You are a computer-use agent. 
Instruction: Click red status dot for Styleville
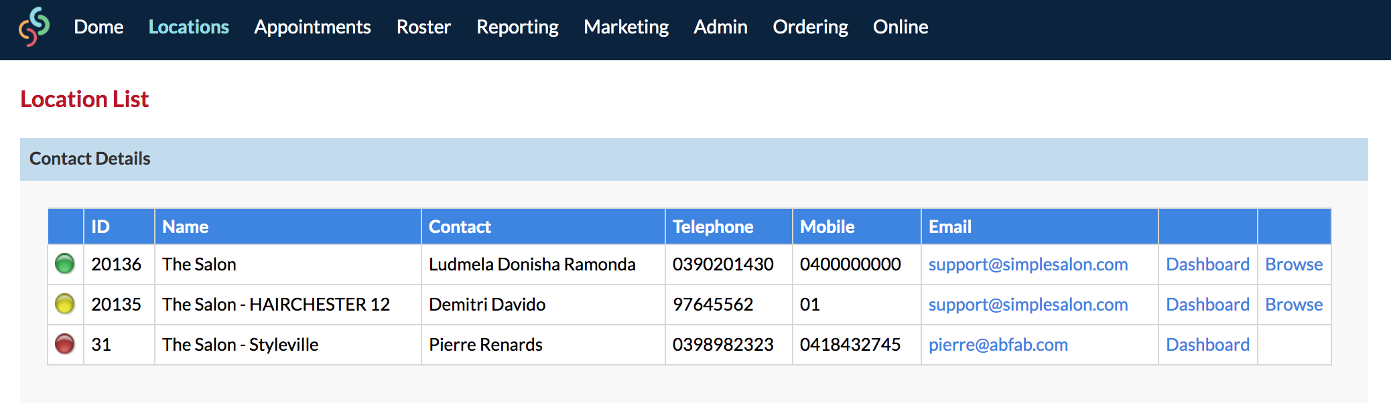pyautogui.click(x=65, y=344)
